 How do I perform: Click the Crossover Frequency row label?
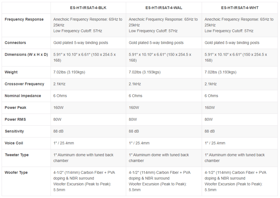coord(24,84)
